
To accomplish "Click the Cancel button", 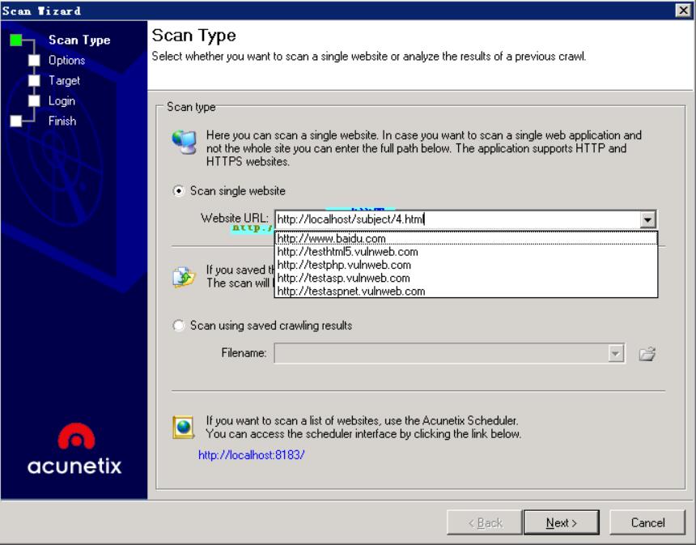I will [647, 523].
